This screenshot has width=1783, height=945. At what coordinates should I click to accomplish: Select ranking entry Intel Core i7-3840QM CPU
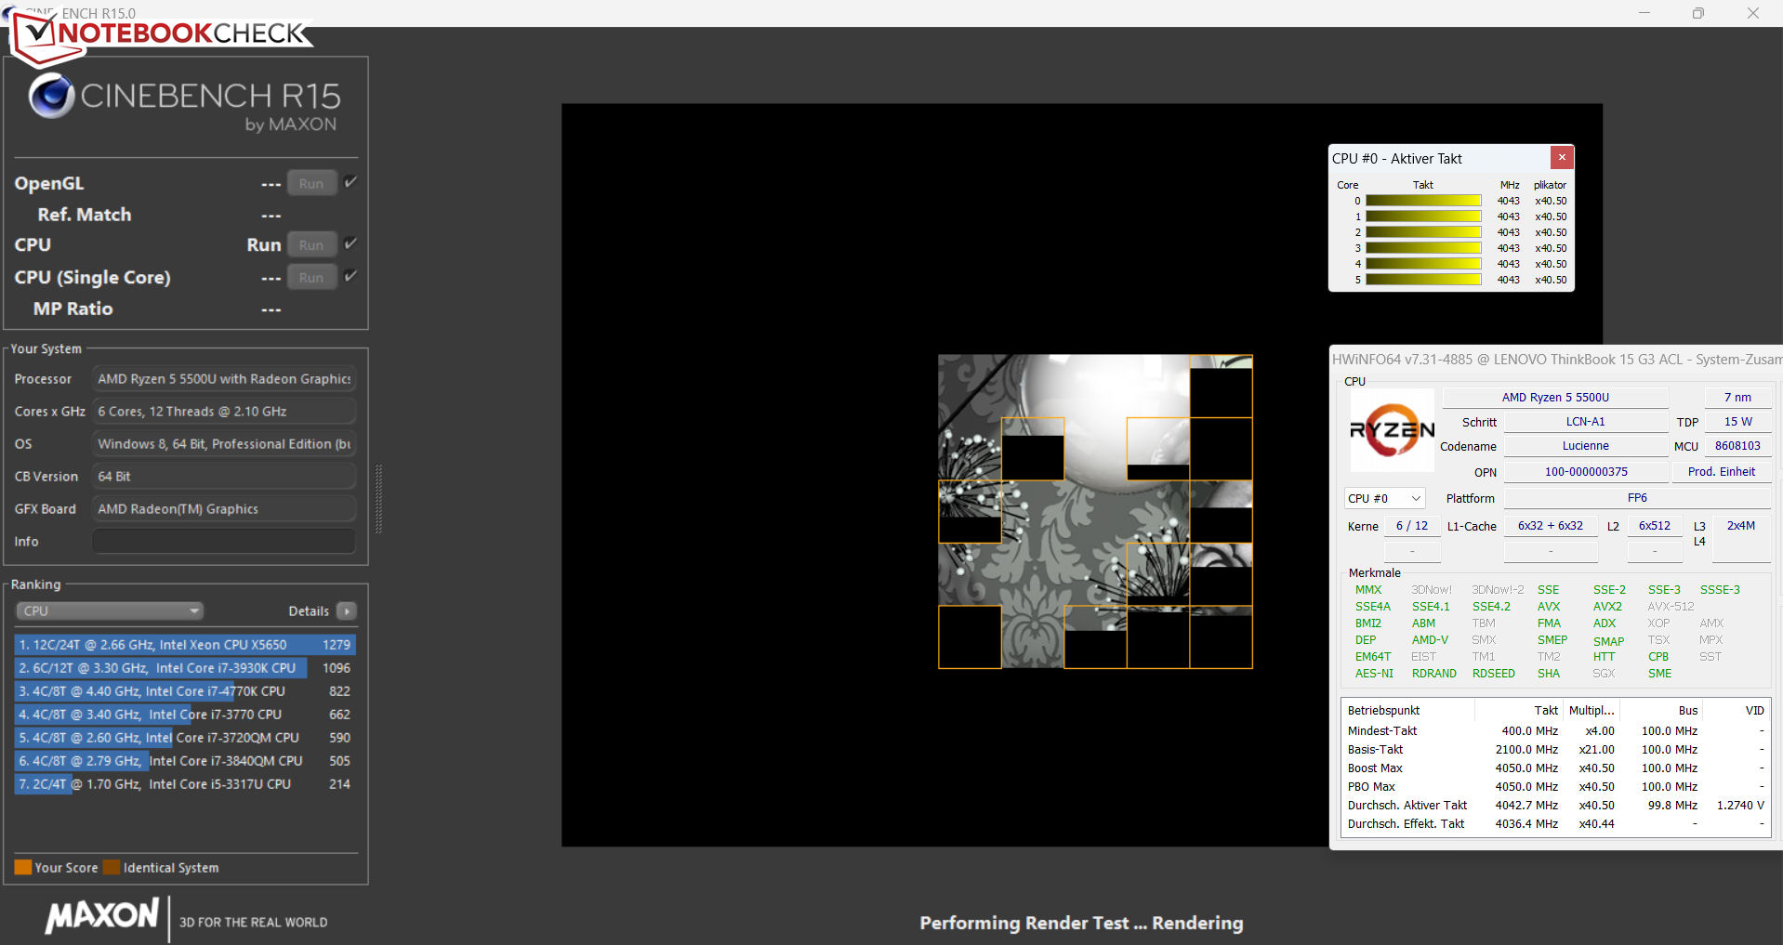tap(185, 761)
